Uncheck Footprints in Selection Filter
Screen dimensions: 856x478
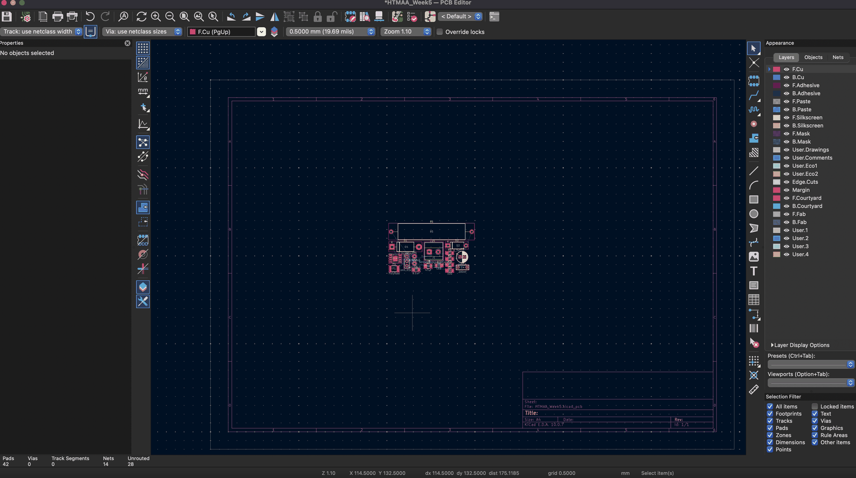click(x=770, y=414)
